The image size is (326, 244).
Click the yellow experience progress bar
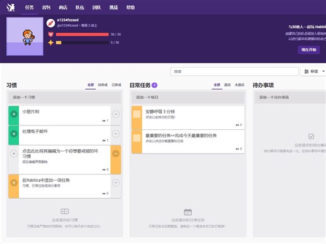click(x=82, y=43)
